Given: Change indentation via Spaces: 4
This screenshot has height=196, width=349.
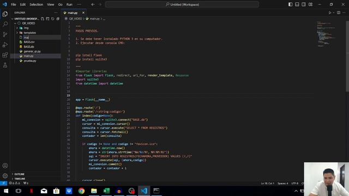Looking at the screenshot, I should (x=283, y=183).
